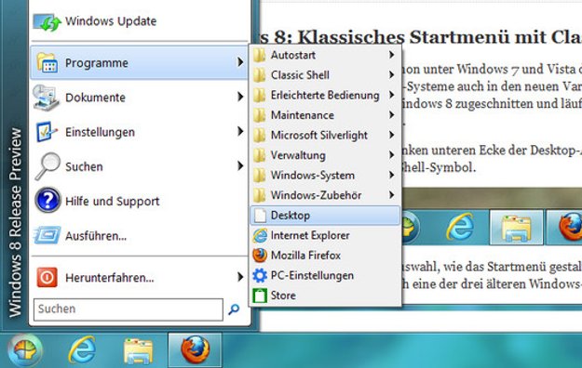
Task: Expand the Maintenance folder arrow
Action: (392, 114)
